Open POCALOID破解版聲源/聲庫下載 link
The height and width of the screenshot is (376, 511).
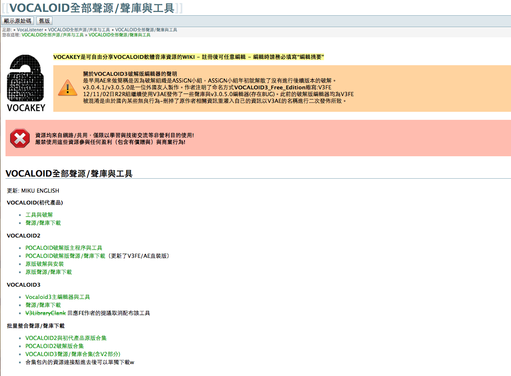click(65, 256)
